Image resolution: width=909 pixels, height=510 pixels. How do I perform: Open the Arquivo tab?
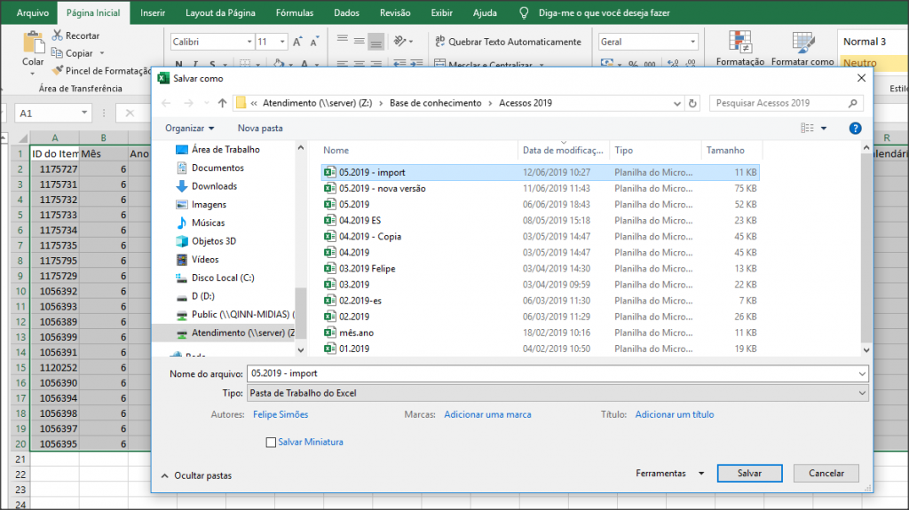[x=33, y=12]
